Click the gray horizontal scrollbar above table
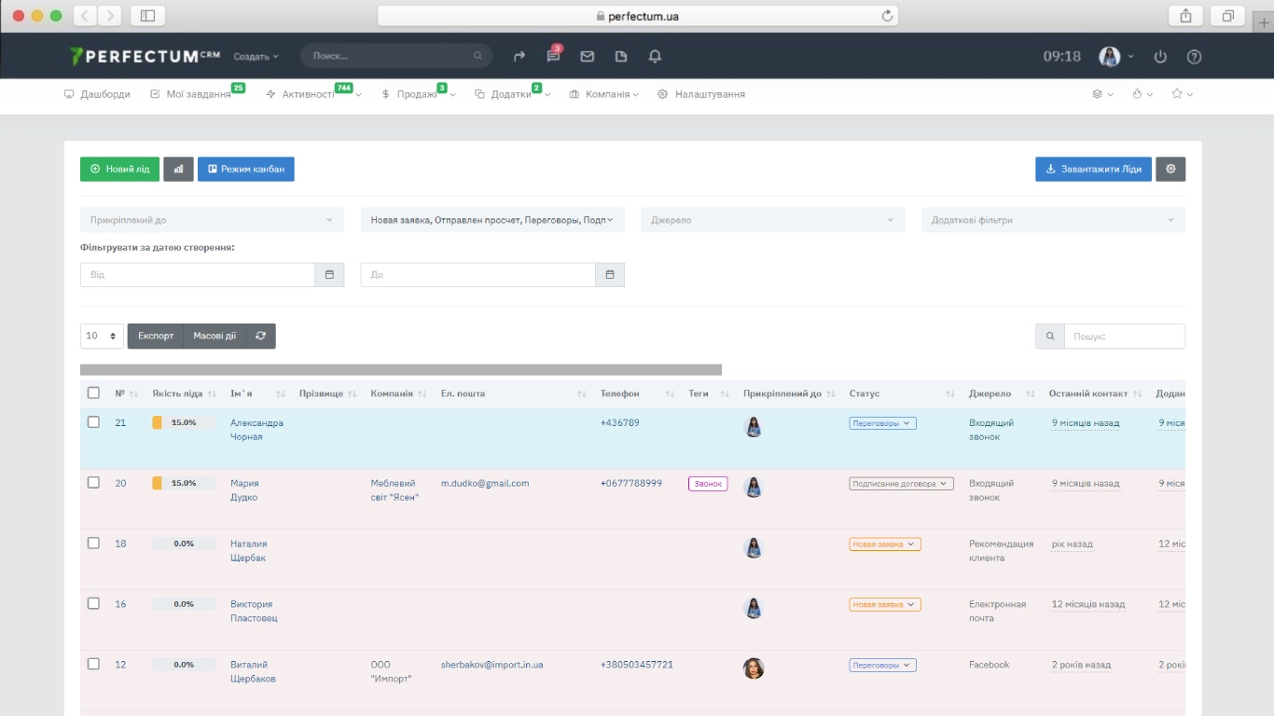 (x=401, y=370)
